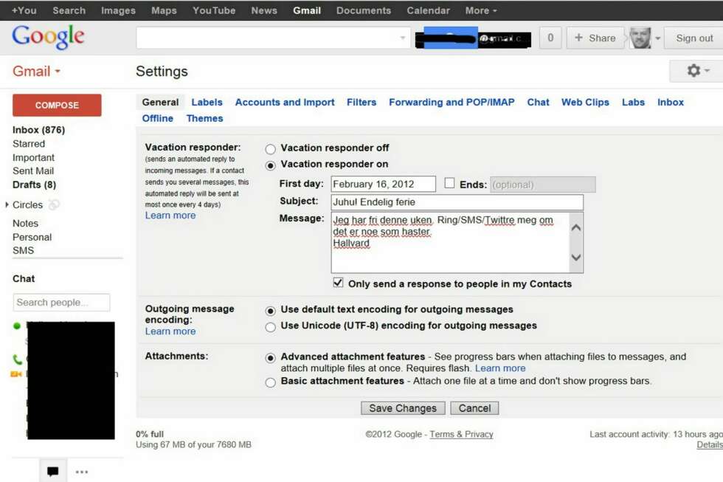Open the Web Clips tab
723x482 pixels.
(585, 103)
